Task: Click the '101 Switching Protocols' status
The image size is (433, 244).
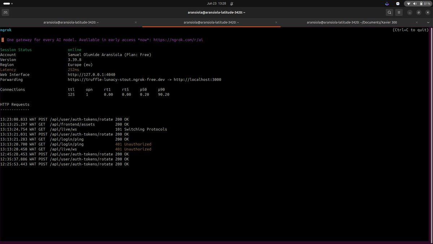Action: (x=141, y=129)
